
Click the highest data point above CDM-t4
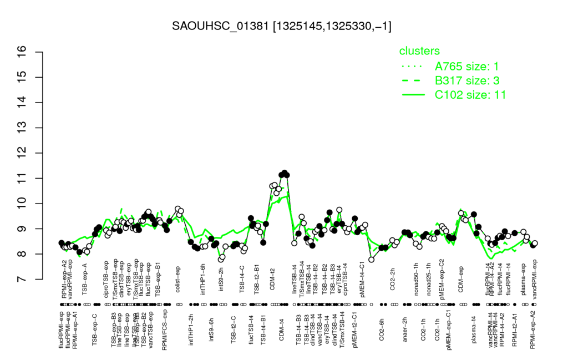coord(285,173)
